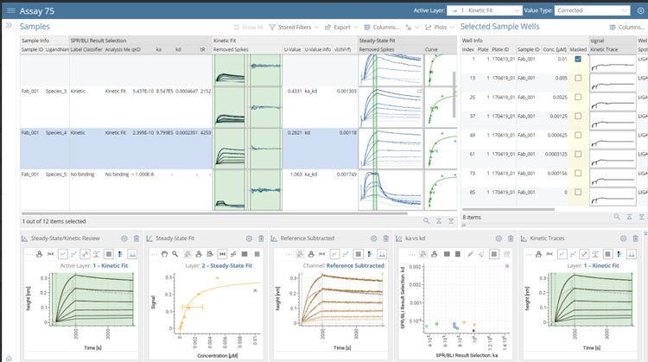Open the Stored Filters menu

pyautogui.click(x=291, y=27)
